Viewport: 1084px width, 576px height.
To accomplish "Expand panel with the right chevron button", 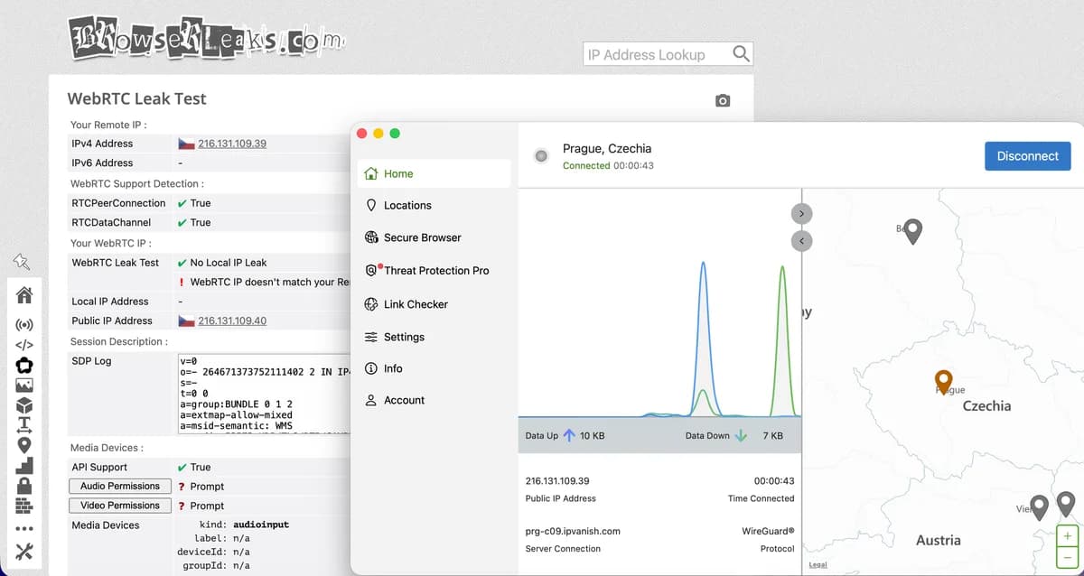I will tap(801, 214).
